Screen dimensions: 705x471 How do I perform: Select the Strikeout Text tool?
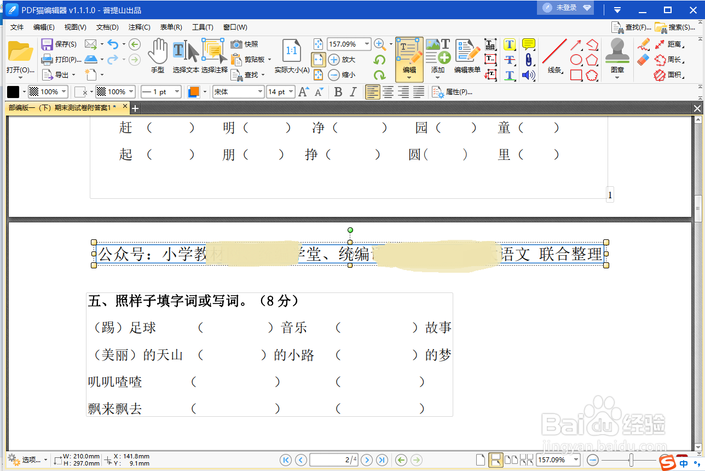coord(510,60)
